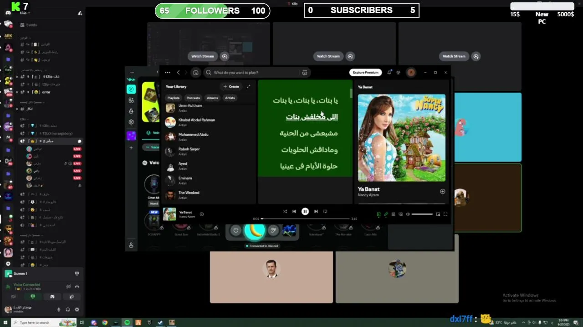
Task: Expand Your Library panel in Spotify
Action: click(248, 86)
